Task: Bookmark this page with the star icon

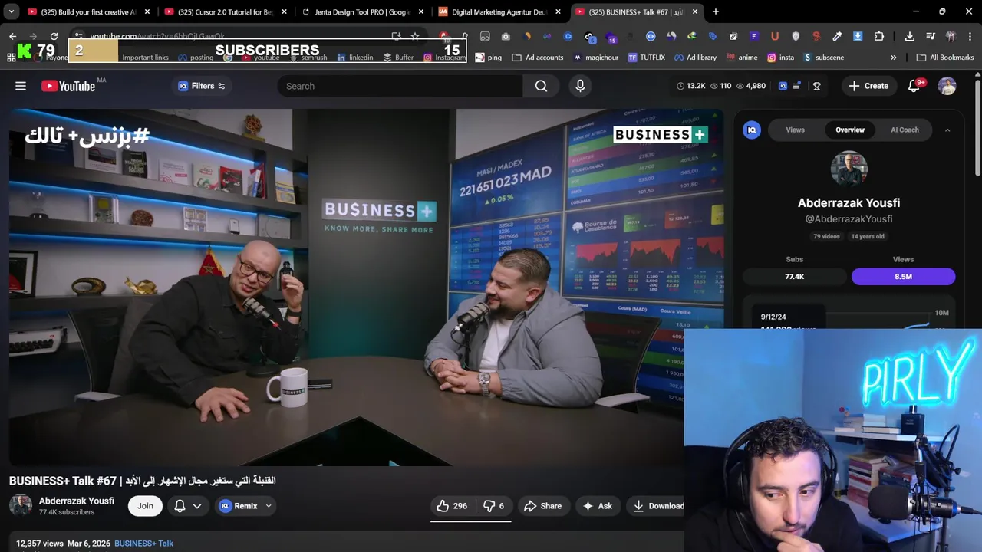Action: click(x=415, y=36)
